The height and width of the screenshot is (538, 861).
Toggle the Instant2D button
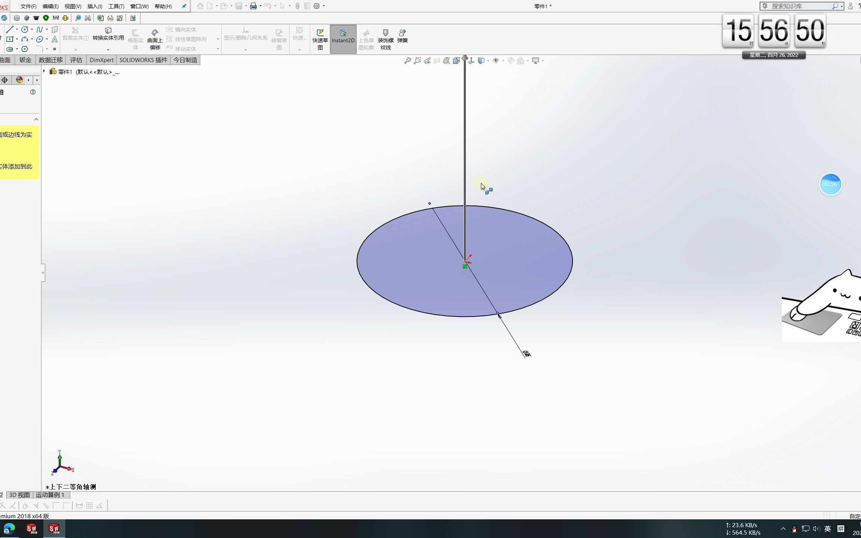pos(343,39)
